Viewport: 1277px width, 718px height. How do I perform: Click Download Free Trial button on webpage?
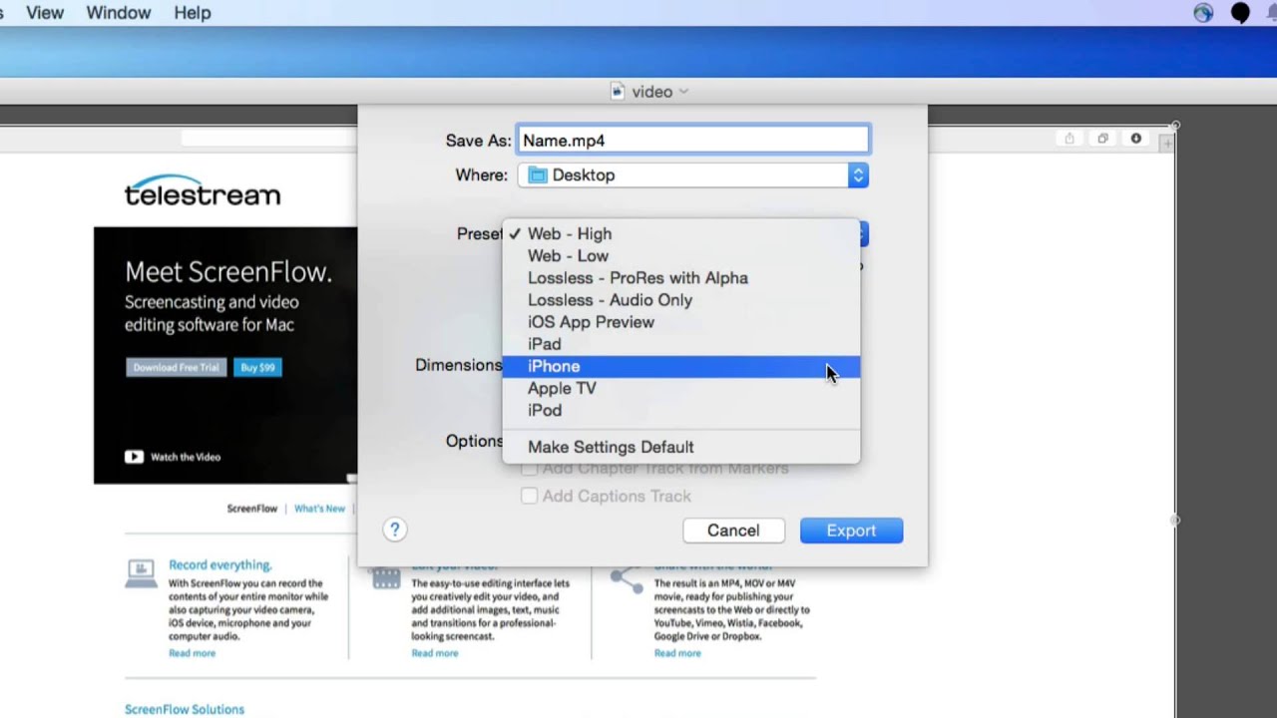177,367
